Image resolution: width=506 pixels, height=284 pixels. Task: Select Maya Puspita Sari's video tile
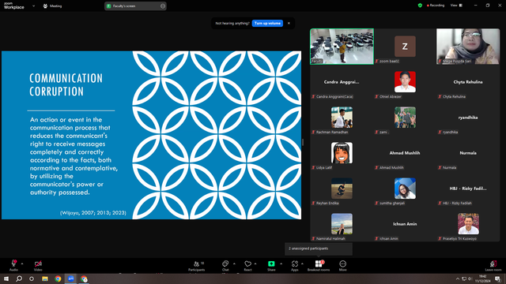click(x=468, y=47)
